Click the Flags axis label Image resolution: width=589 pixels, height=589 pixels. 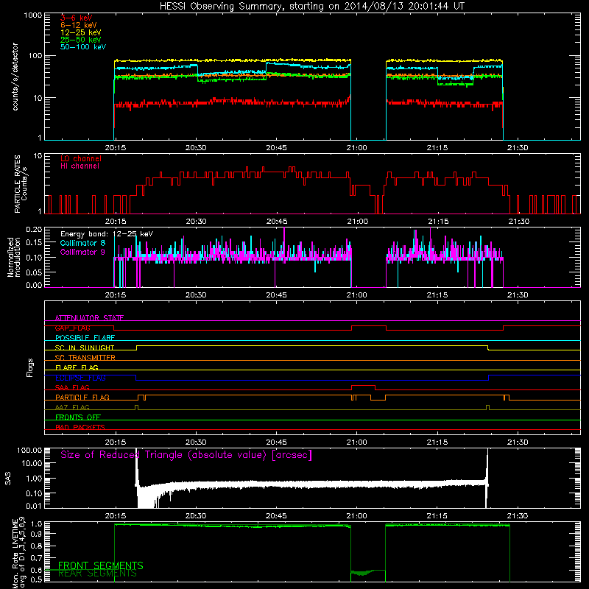pos(29,367)
